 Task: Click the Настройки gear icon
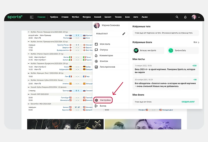97,100
